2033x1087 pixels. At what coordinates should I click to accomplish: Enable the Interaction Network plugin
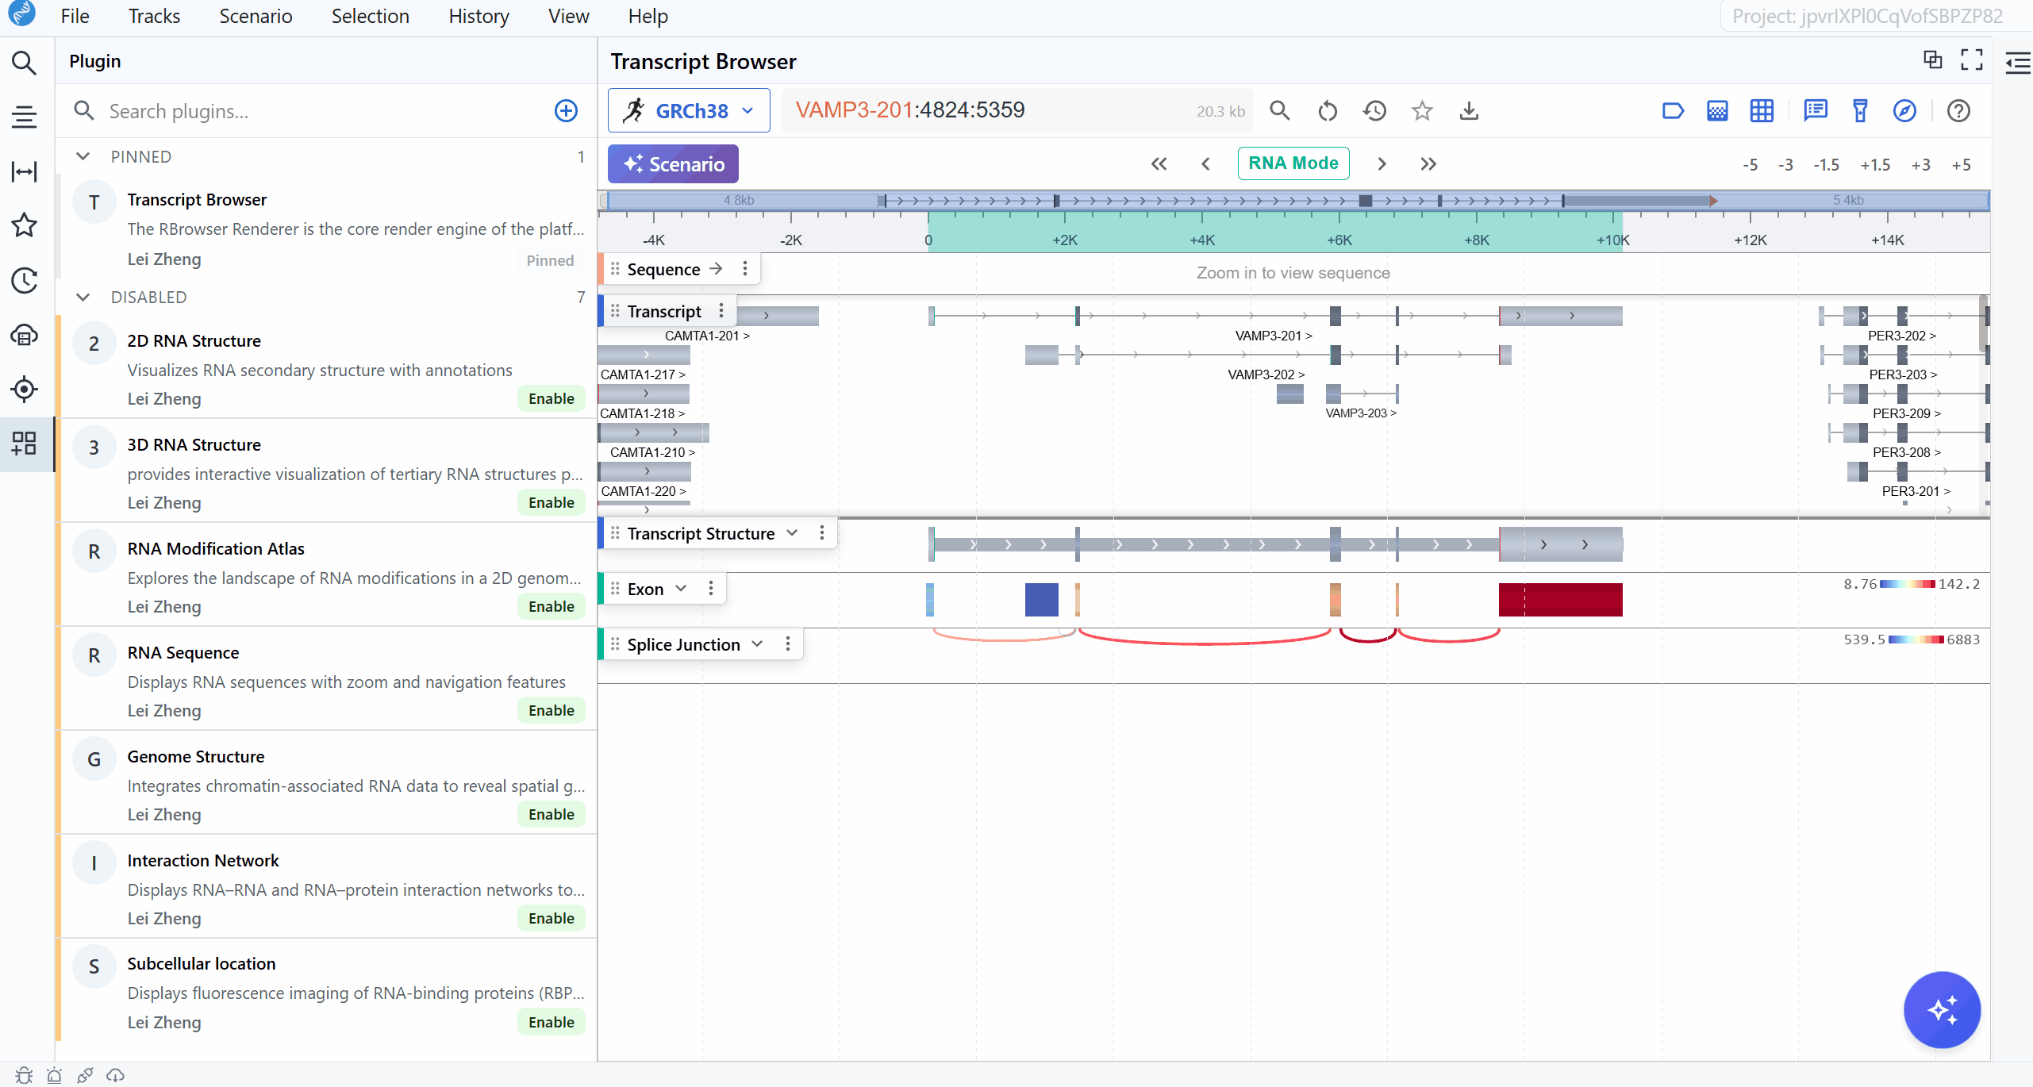tap(551, 918)
